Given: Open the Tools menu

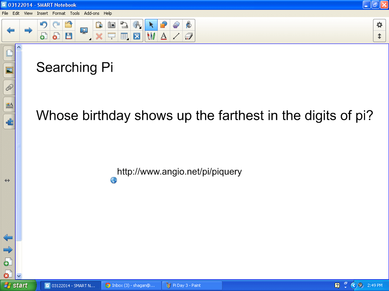Looking at the screenshot, I should click(x=75, y=13).
